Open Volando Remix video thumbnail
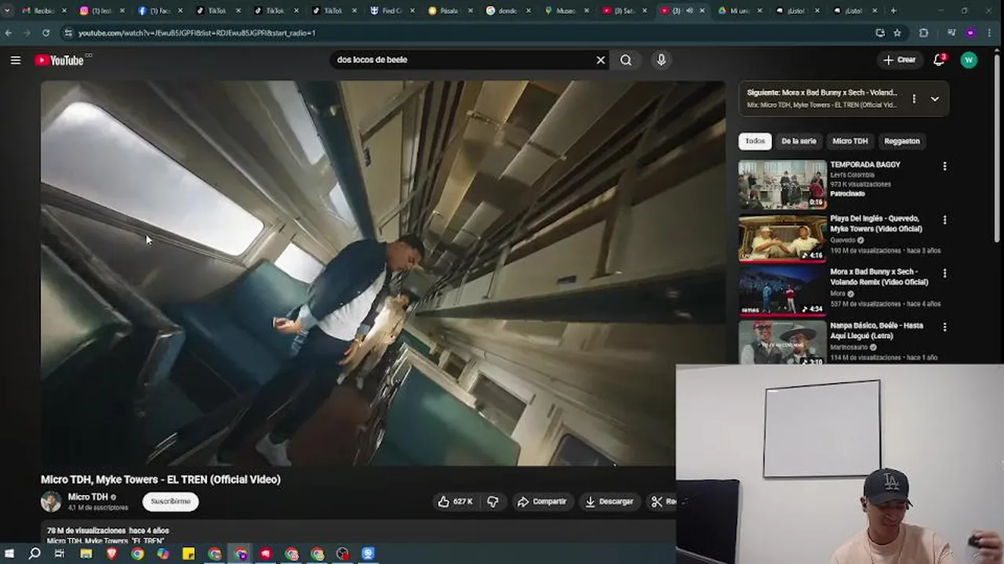1004x564 pixels. (783, 291)
